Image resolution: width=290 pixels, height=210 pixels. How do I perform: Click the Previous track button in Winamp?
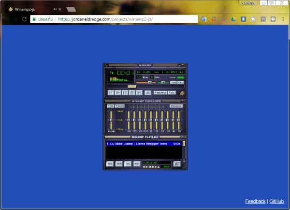pyautogui.click(x=111, y=92)
